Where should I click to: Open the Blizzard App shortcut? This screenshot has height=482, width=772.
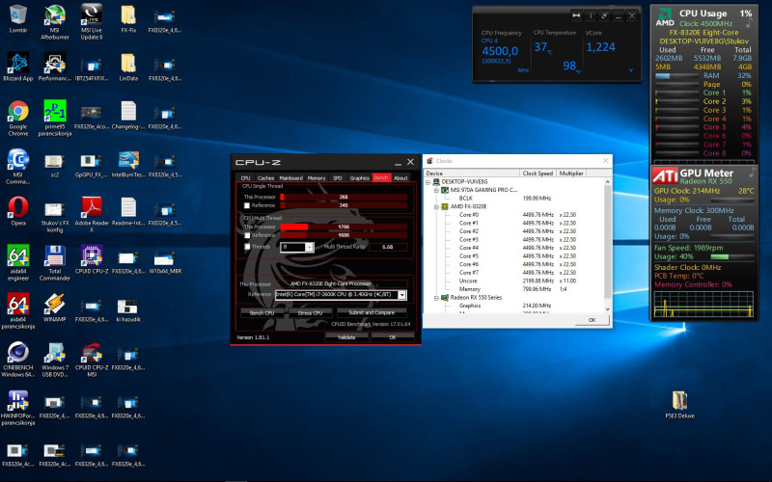coord(17,63)
